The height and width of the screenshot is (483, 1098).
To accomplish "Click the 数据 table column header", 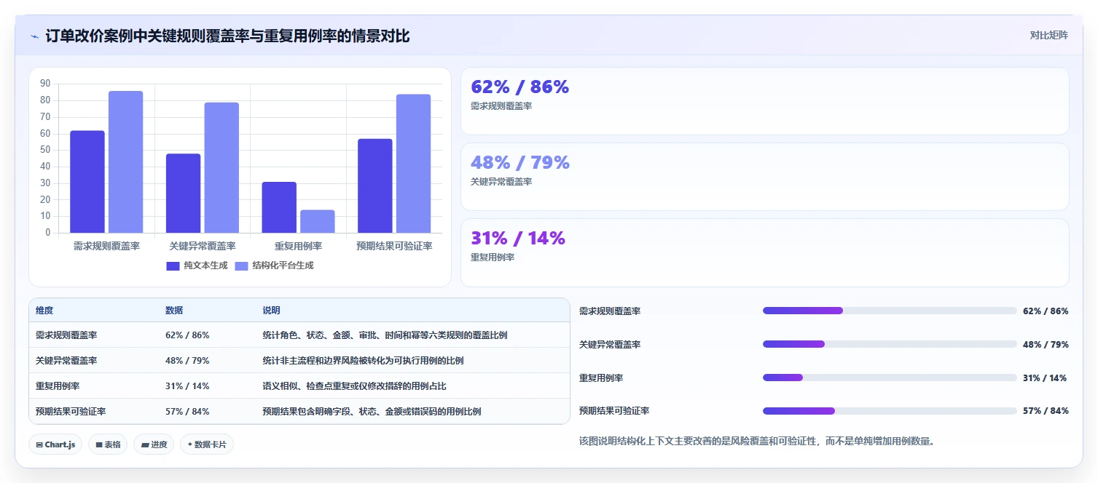I will (174, 311).
